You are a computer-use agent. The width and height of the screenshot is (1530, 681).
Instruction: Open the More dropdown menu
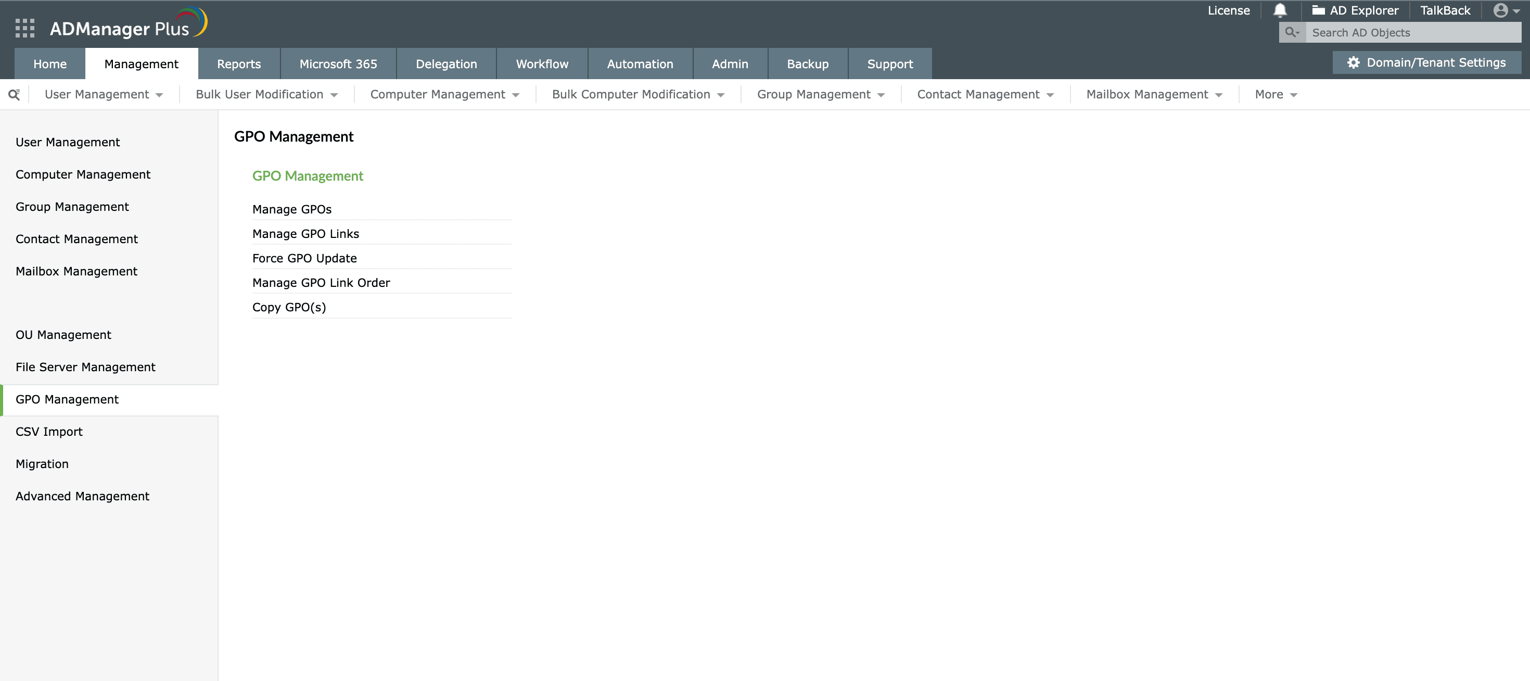point(1275,94)
